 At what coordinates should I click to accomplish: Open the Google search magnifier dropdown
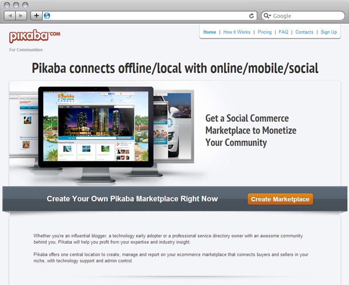click(267, 16)
